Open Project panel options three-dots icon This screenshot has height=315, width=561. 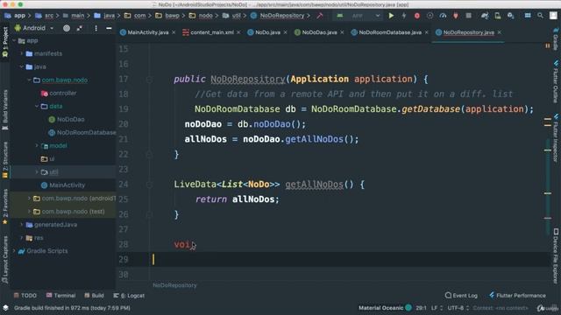click(x=96, y=28)
